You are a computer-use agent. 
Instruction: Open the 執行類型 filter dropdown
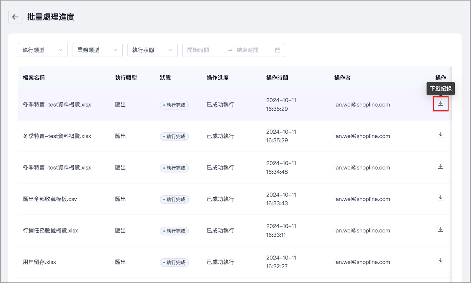[x=43, y=50]
